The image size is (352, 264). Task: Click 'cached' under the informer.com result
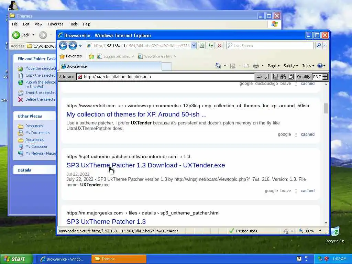(x=308, y=190)
